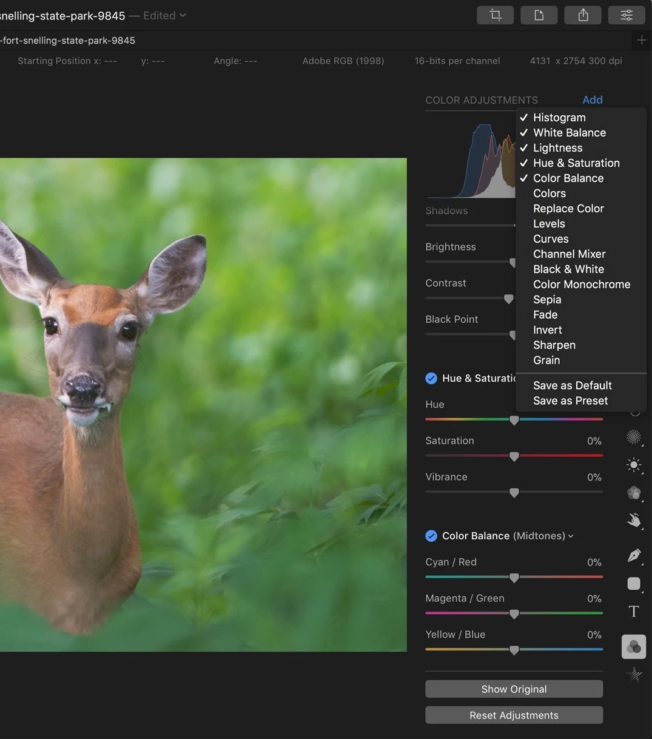Click Add to open the adjustments list
Image resolution: width=652 pixels, height=739 pixels.
pyautogui.click(x=593, y=100)
